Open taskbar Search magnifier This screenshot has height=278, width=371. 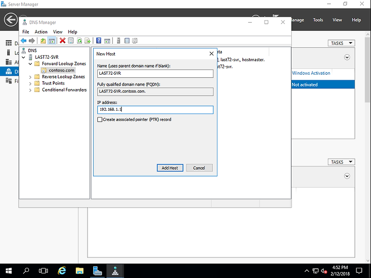(x=26, y=271)
